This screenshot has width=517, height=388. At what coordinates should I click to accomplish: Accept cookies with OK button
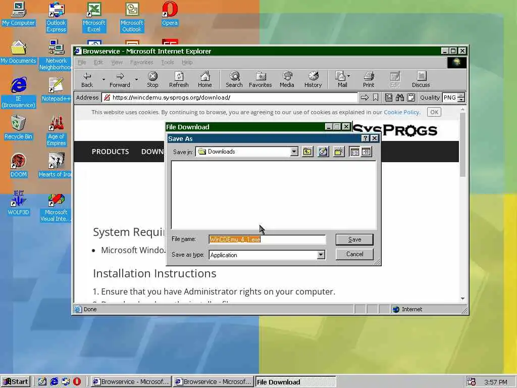[434, 112]
